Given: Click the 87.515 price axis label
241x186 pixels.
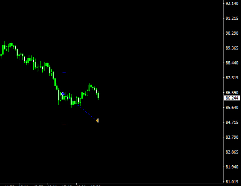Looking at the screenshot, I should click(x=232, y=78).
